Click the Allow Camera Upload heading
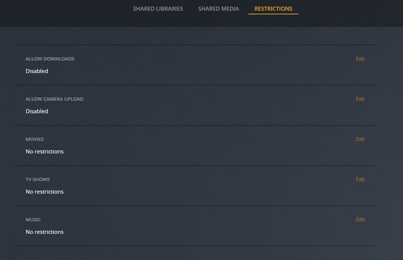The width and height of the screenshot is (403, 260). pyautogui.click(x=54, y=99)
